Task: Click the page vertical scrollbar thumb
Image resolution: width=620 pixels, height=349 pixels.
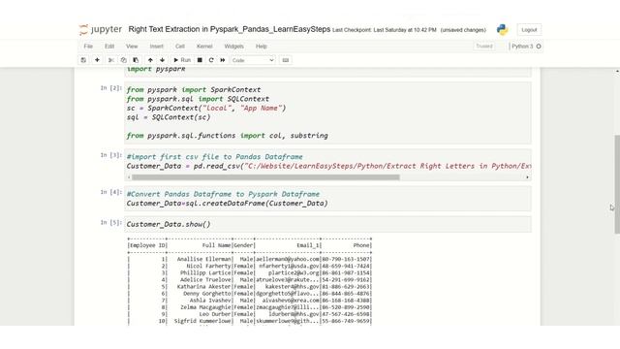Action: (617, 184)
